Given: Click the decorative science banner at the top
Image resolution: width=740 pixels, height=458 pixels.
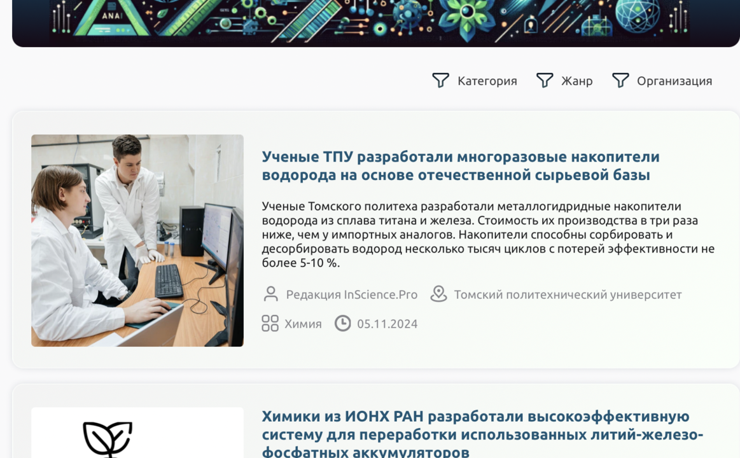Looking at the screenshot, I should click(370, 22).
